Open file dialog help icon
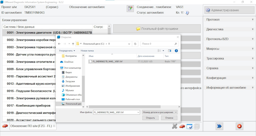The width and height of the screenshot is (256, 136). (x=176, y=51)
